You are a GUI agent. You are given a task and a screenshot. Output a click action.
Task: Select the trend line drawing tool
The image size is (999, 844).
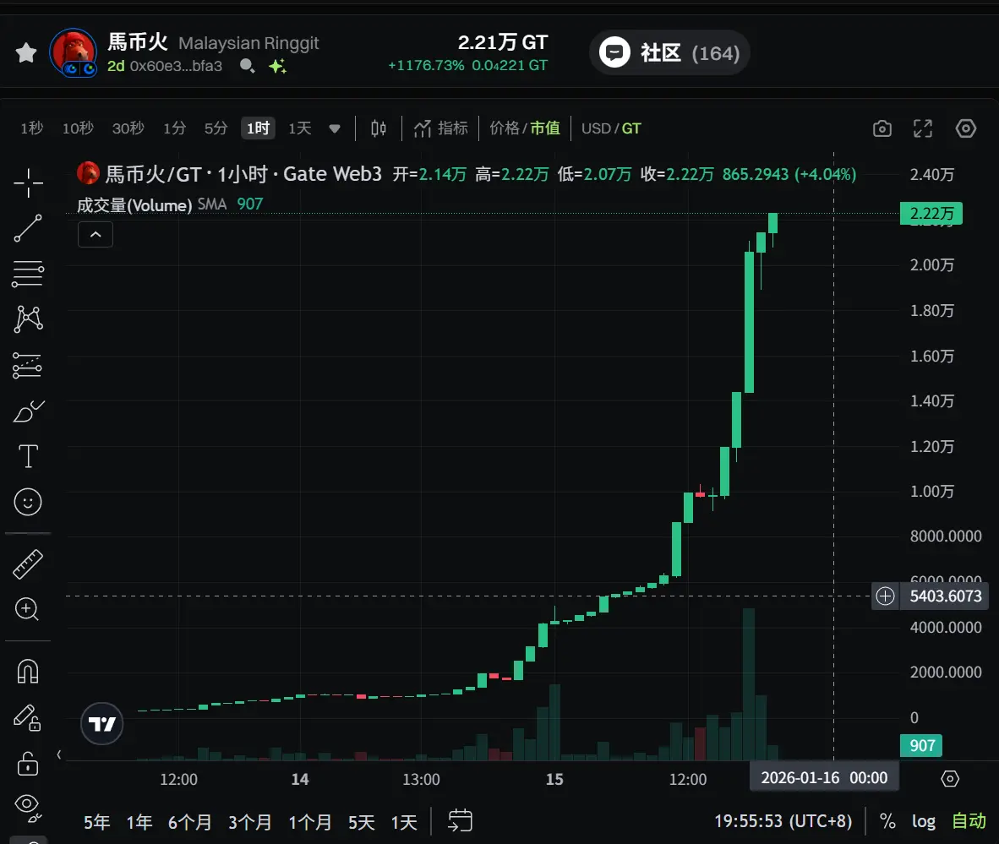click(28, 228)
